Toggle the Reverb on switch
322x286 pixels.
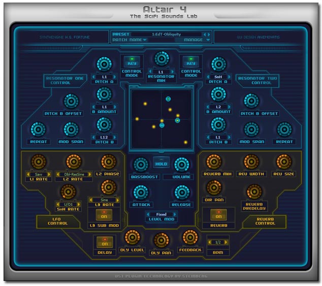coord(219,215)
